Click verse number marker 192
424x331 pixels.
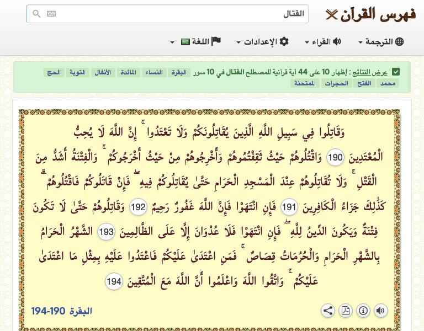click(x=138, y=207)
